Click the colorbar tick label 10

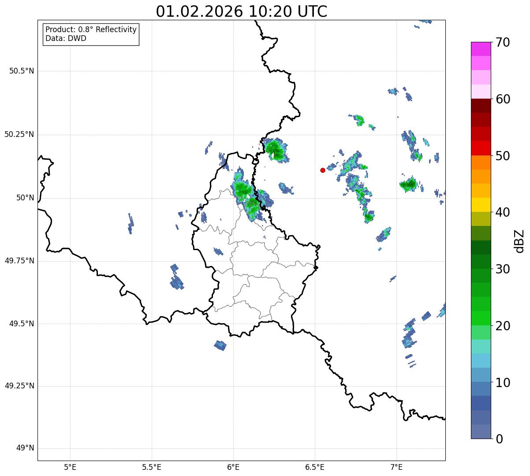503,383
